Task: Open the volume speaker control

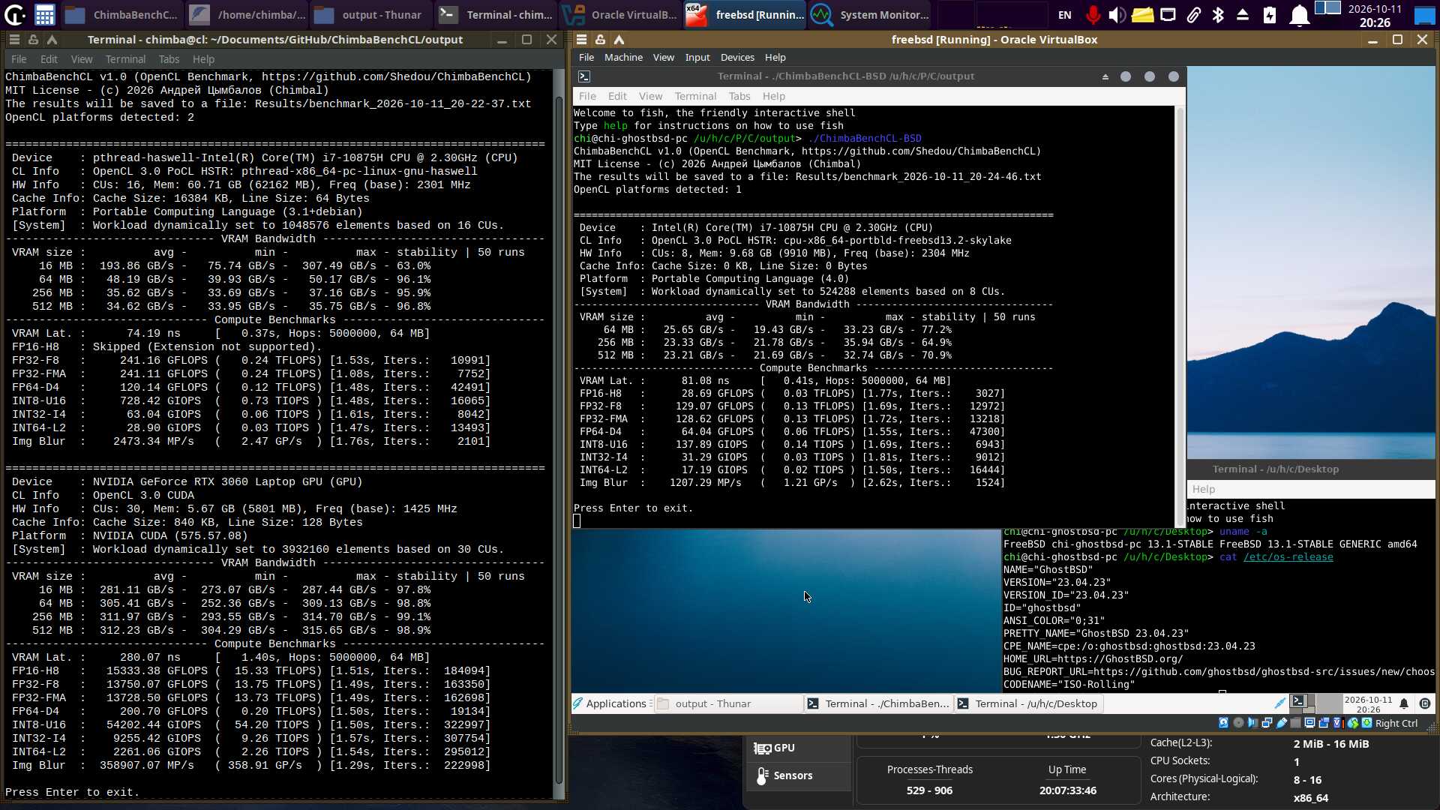Action: (x=1117, y=14)
